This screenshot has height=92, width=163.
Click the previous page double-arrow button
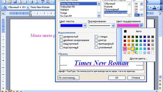(x=160, y=81)
